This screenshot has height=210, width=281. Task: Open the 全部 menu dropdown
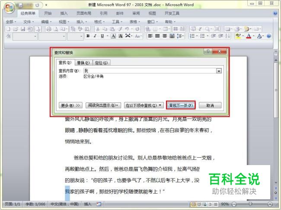[x=11, y=22]
